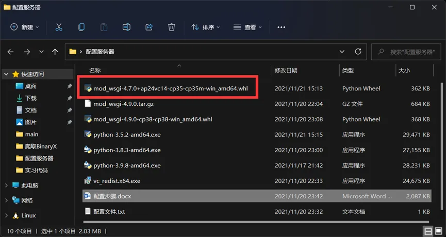Sort by the 类型 column header
The width and height of the screenshot is (446, 237).
[x=348, y=70]
